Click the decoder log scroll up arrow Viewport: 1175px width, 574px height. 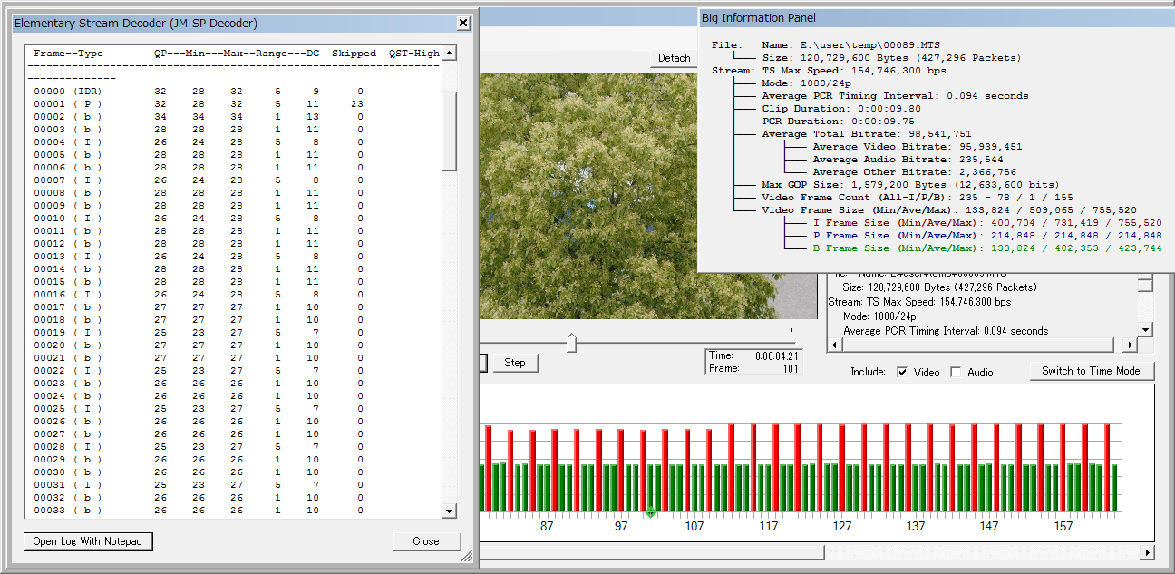click(x=448, y=54)
